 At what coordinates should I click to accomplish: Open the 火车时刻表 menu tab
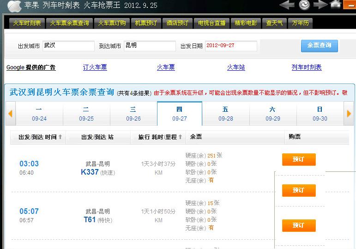27,23
